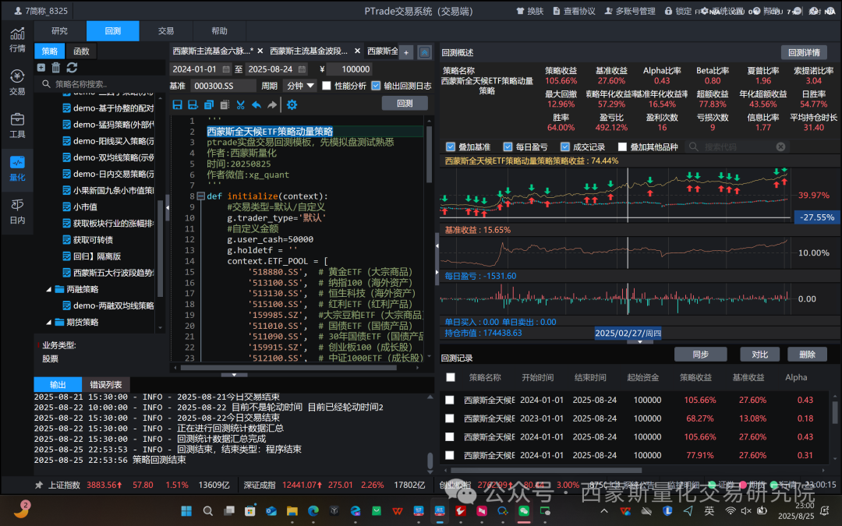The height and width of the screenshot is (526, 842).
Task: Click the code editor vertical scrollbar
Action: (x=429, y=156)
